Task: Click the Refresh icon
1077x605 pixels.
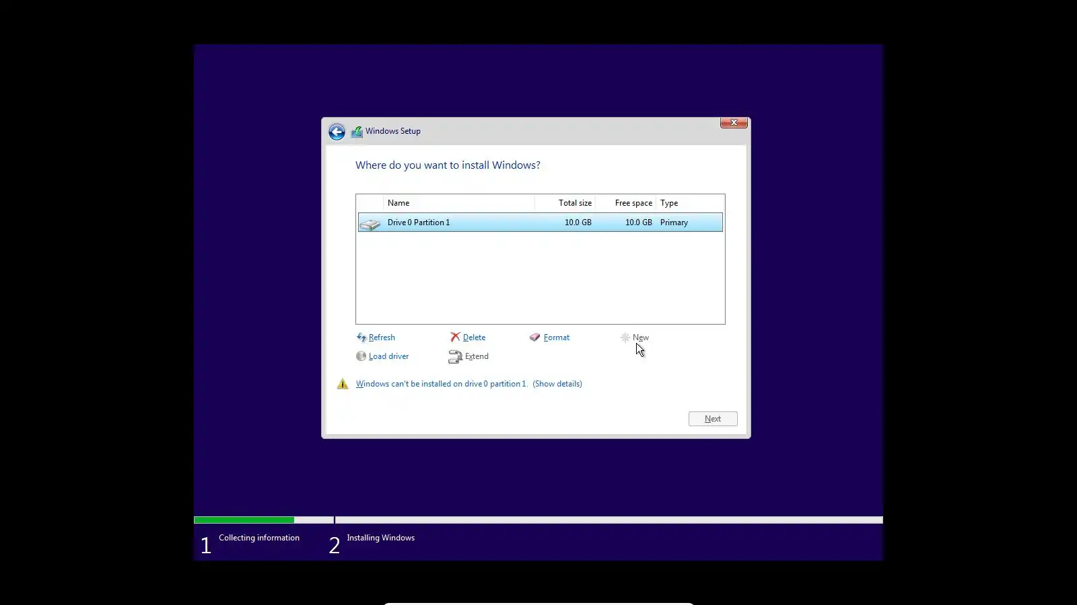Action: (x=361, y=337)
